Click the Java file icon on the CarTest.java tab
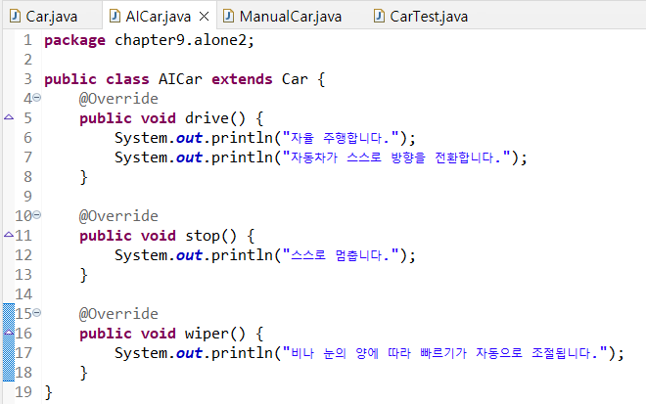 coord(381,16)
